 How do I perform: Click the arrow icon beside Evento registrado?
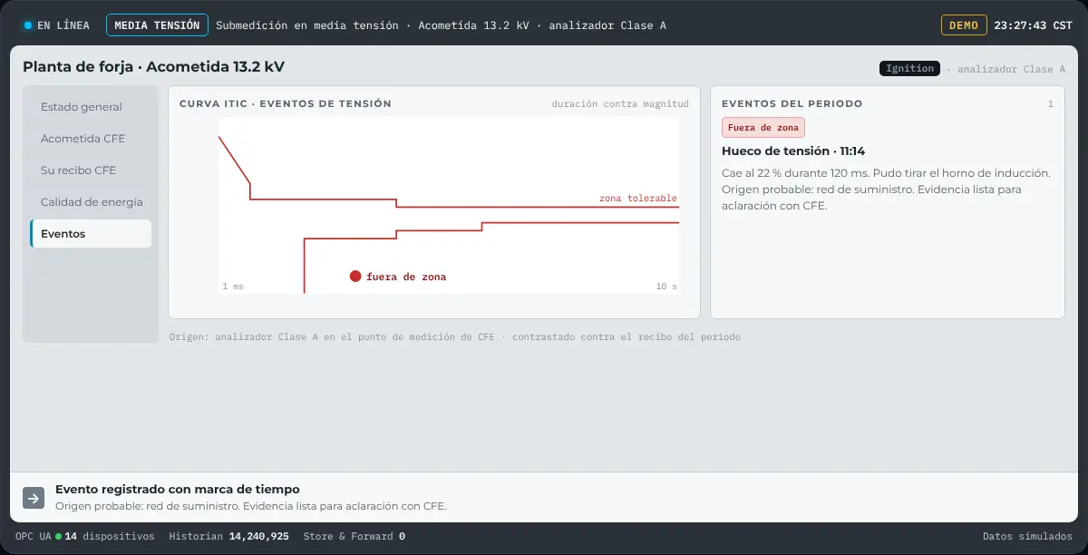[x=34, y=498]
